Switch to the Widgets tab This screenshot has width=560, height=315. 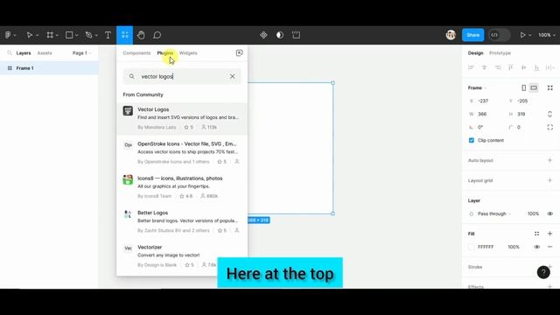(x=188, y=52)
